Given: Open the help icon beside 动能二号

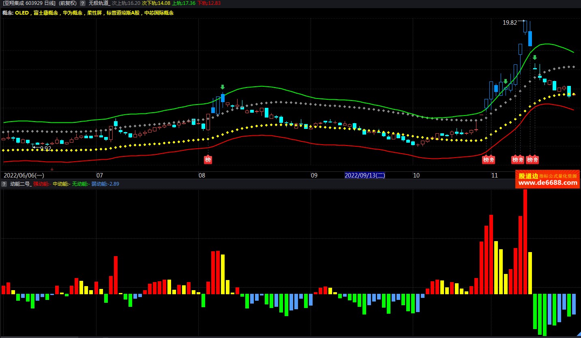Looking at the screenshot, I should click(4, 184).
